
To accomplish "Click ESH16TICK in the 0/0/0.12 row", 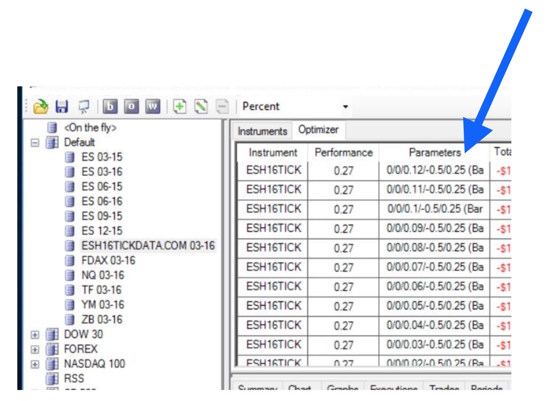I will (273, 171).
